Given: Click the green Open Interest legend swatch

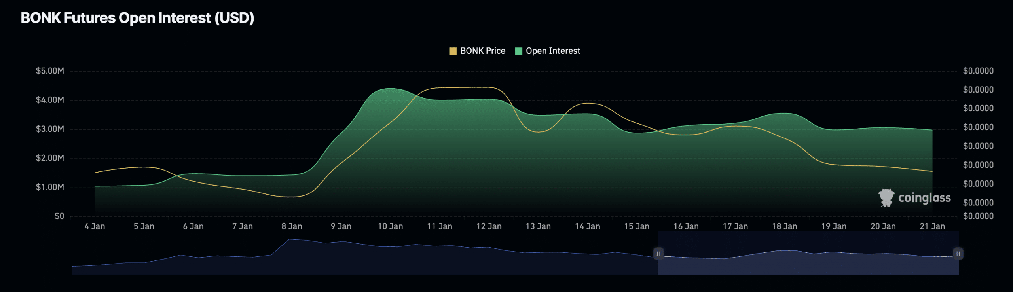Looking at the screenshot, I should tap(519, 51).
